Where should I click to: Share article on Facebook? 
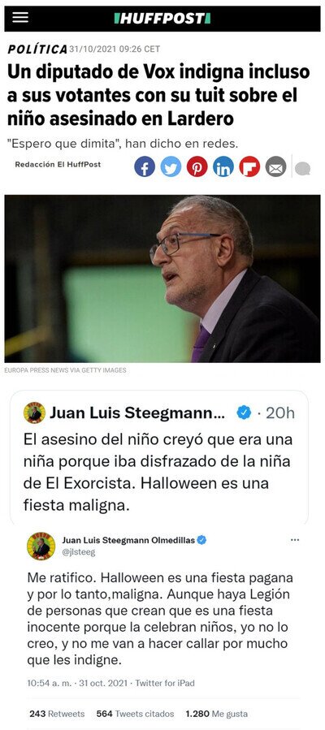click(x=145, y=166)
